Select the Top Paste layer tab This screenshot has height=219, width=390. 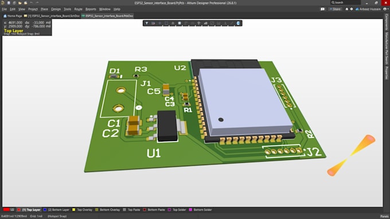[131, 210]
